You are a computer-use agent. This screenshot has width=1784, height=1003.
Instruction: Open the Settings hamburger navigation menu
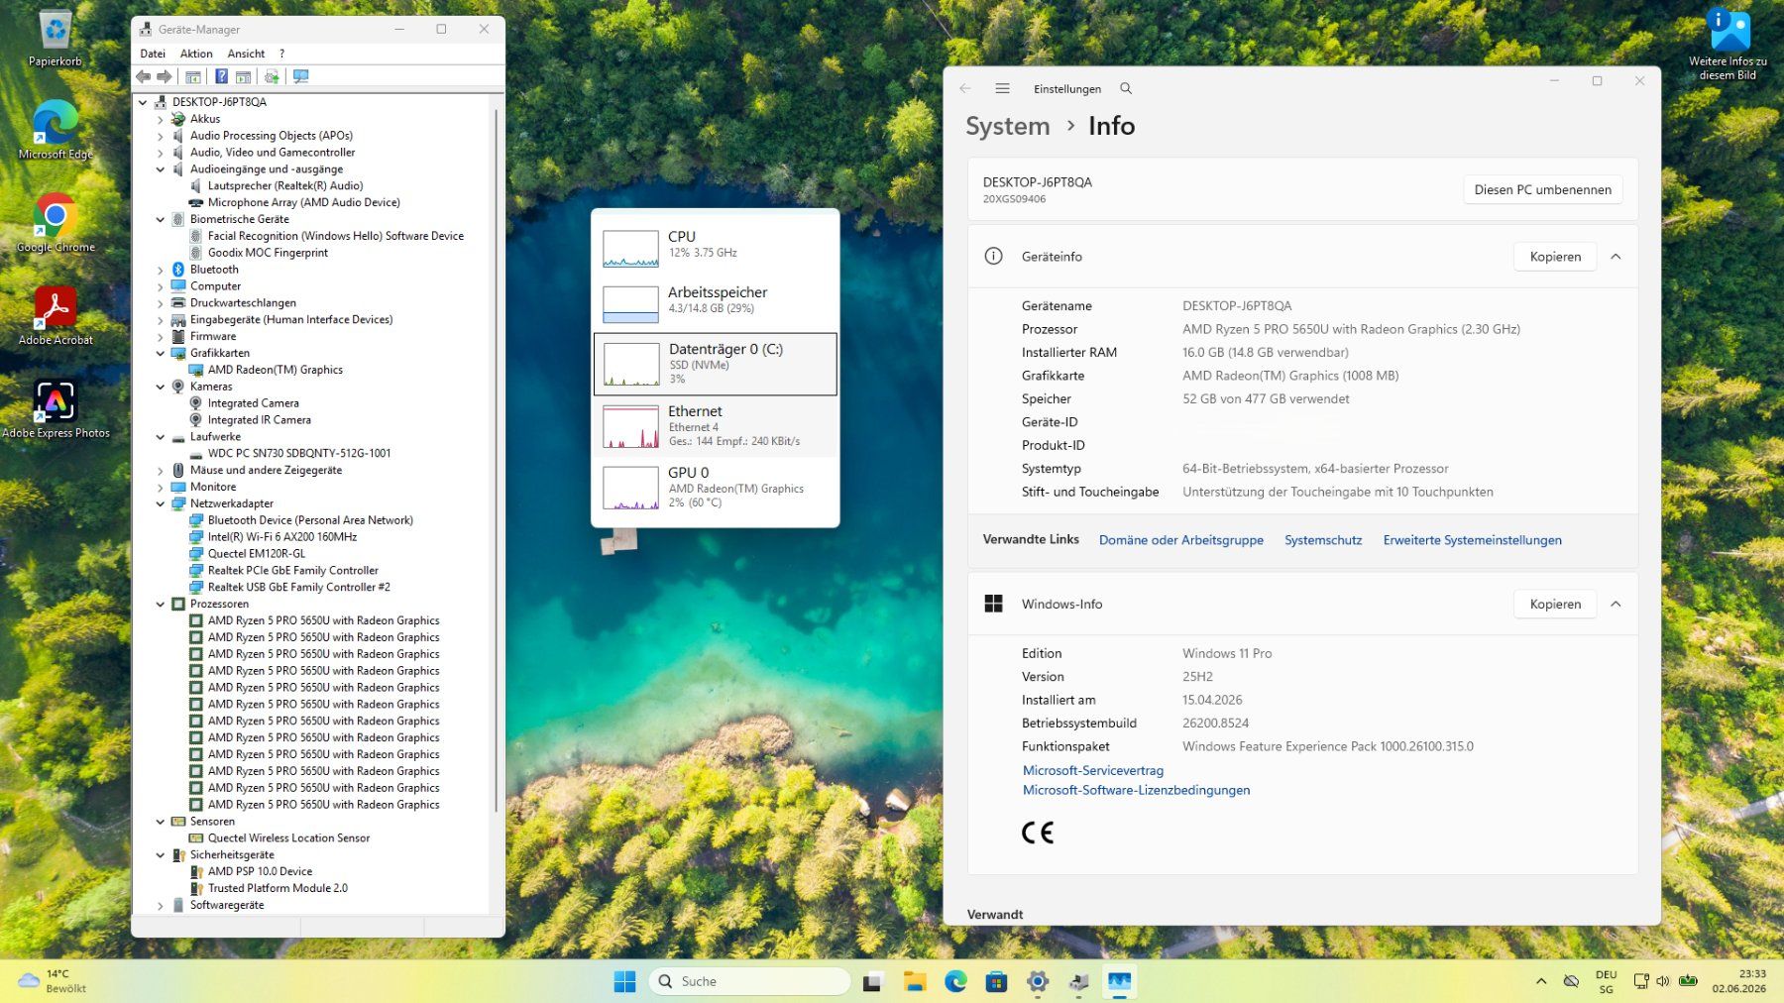1002,88
